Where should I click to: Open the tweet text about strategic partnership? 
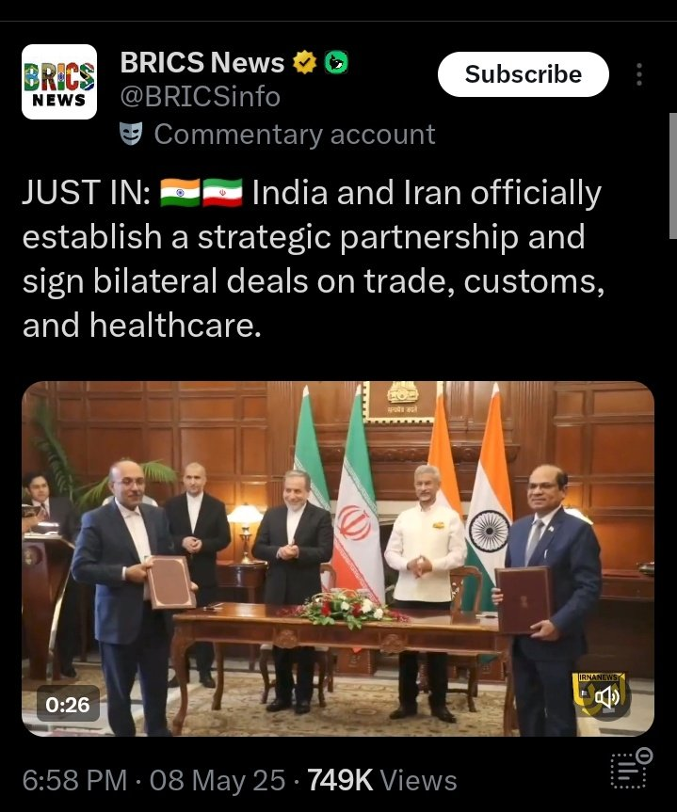314,259
